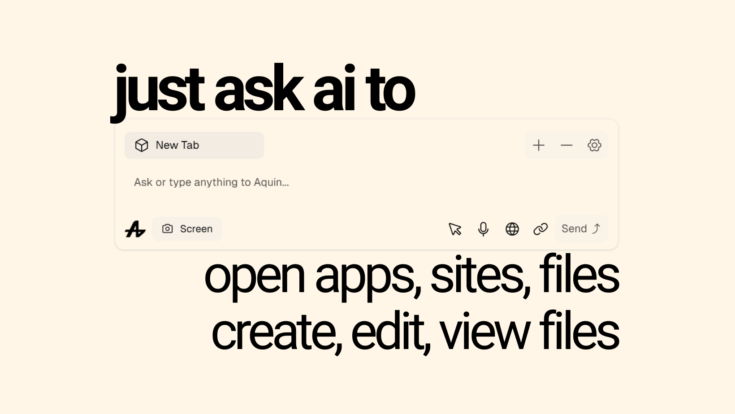Toggle microphone voice input
Screen dimensions: 735x414
point(483,229)
